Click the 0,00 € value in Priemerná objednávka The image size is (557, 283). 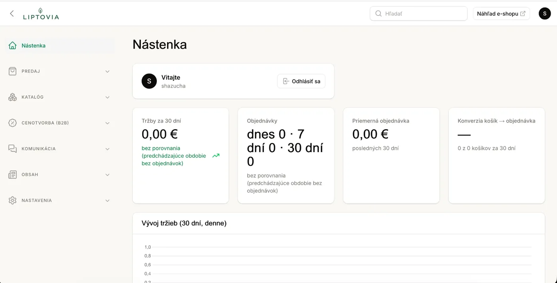coord(370,134)
